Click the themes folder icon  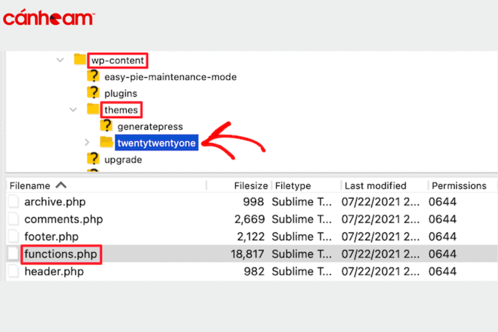93,109
